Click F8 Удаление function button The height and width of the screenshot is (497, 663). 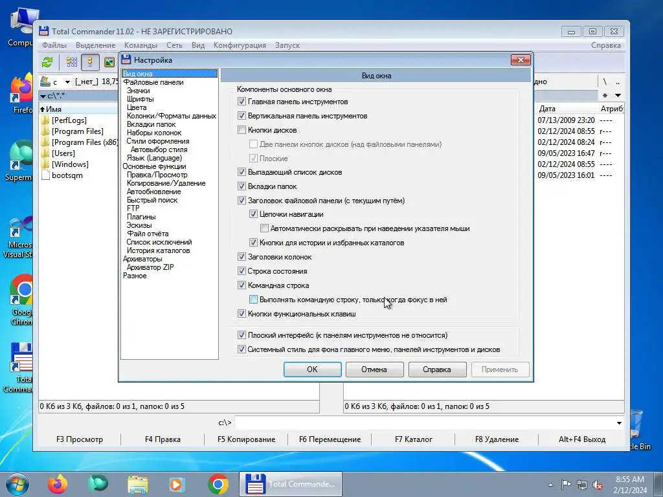497,439
